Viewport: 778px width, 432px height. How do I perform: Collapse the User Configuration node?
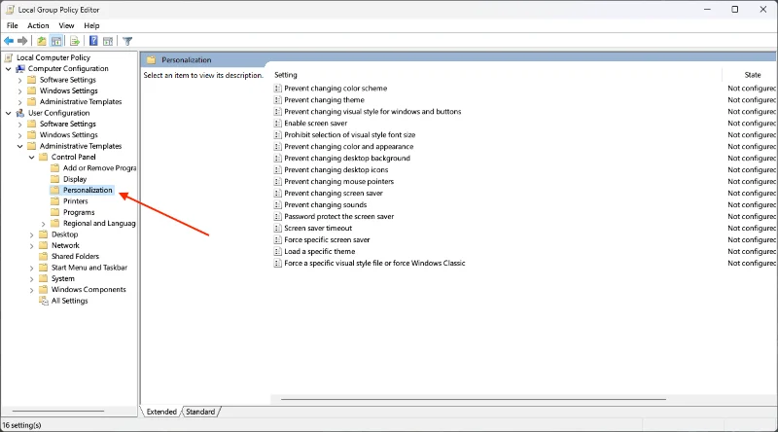9,113
